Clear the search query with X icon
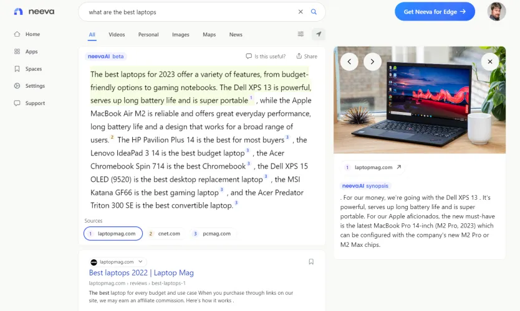Viewport: 520px width, 311px height. tap(301, 12)
